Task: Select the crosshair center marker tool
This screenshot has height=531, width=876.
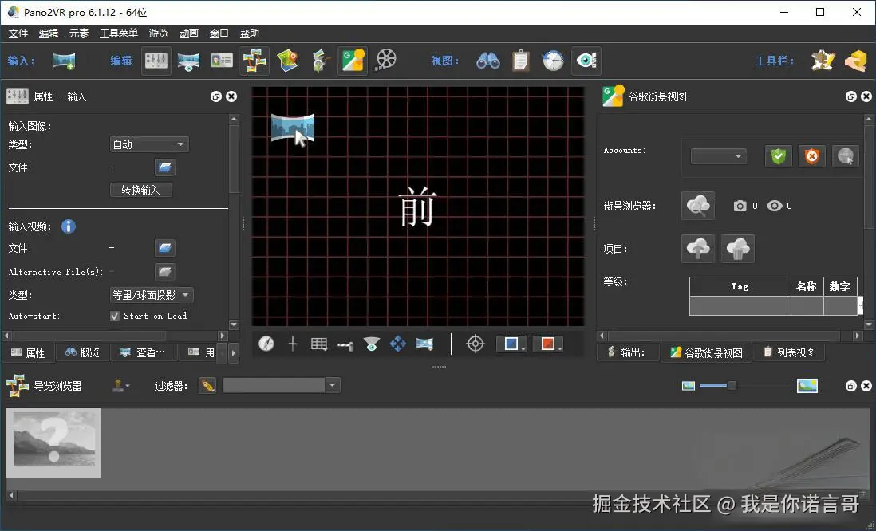Action: pyautogui.click(x=293, y=344)
